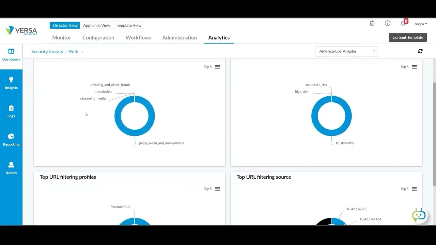Switch to Director View
The height and width of the screenshot is (245, 436).
[x=65, y=25]
